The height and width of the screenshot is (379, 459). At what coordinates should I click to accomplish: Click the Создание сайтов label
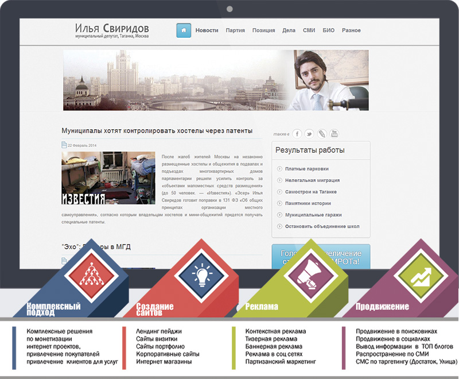pos(155,310)
